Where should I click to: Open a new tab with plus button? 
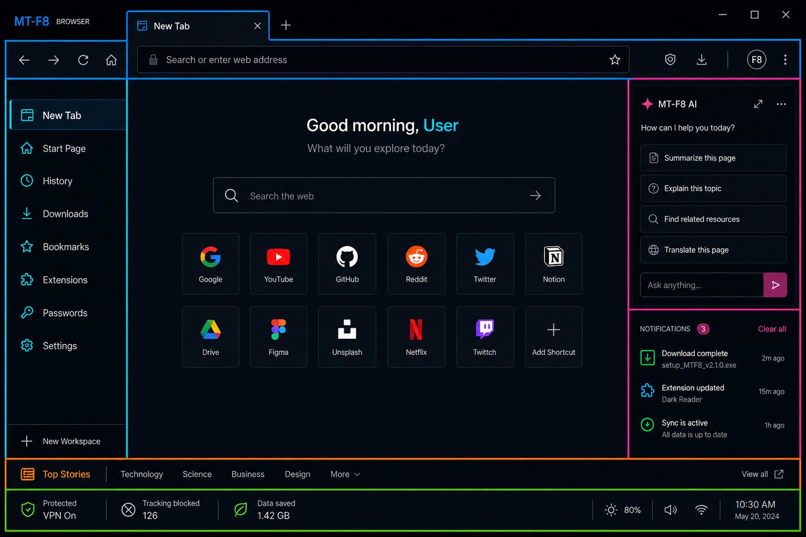286,25
